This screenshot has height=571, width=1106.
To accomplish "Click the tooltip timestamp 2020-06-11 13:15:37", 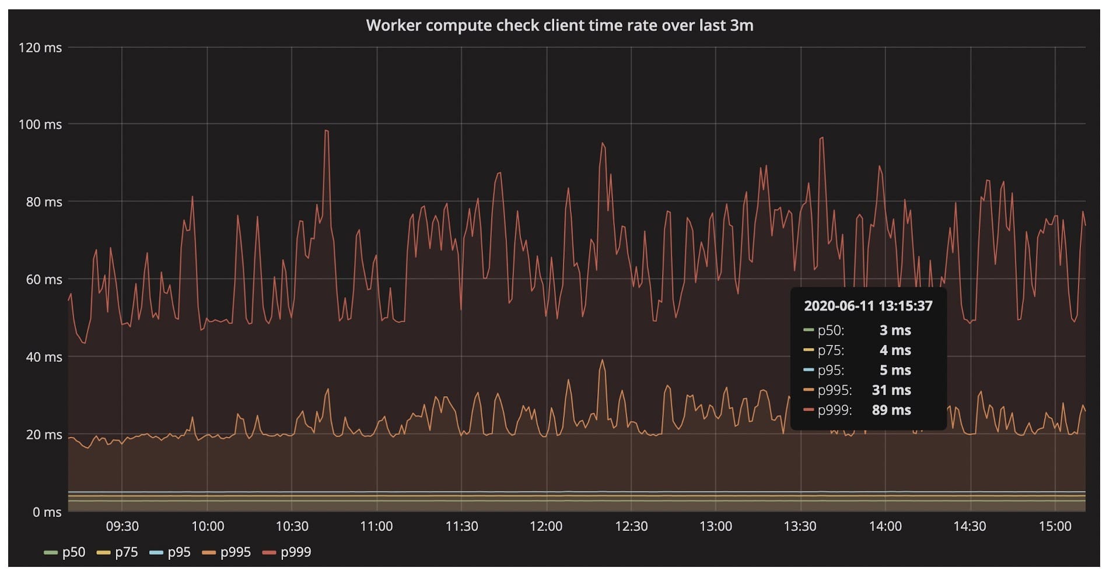I will click(868, 306).
